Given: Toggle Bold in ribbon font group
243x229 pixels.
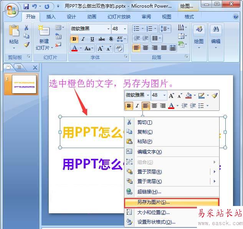Looking at the screenshot, I should tap(74, 39).
